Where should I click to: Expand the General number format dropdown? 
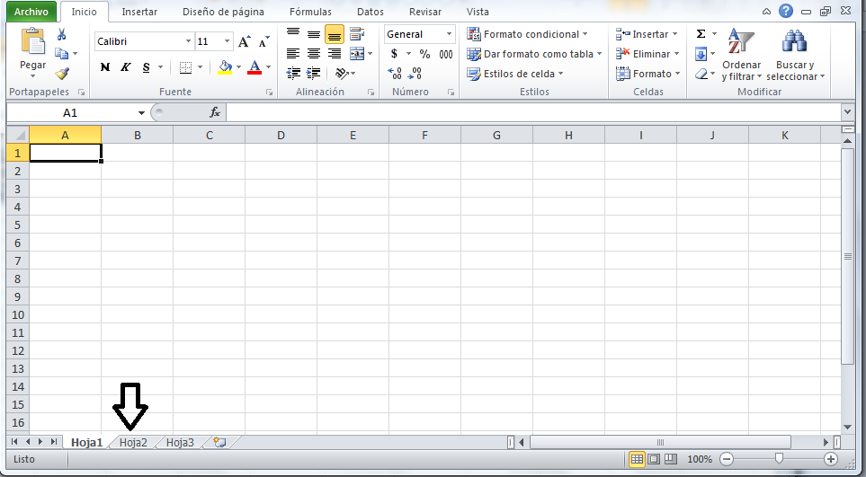(x=449, y=34)
